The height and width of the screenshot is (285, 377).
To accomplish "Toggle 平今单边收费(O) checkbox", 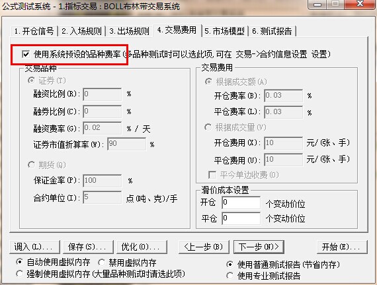I will tap(212, 175).
